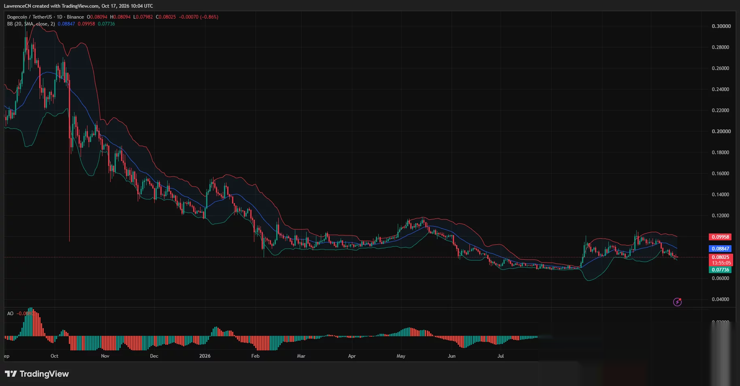The height and width of the screenshot is (386, 740).
Task: Click the 0.30000 price axis label
Action: [x=721, y=26]
